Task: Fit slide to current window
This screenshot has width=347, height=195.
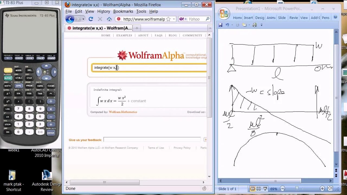Action: click(x=330, y=188)
